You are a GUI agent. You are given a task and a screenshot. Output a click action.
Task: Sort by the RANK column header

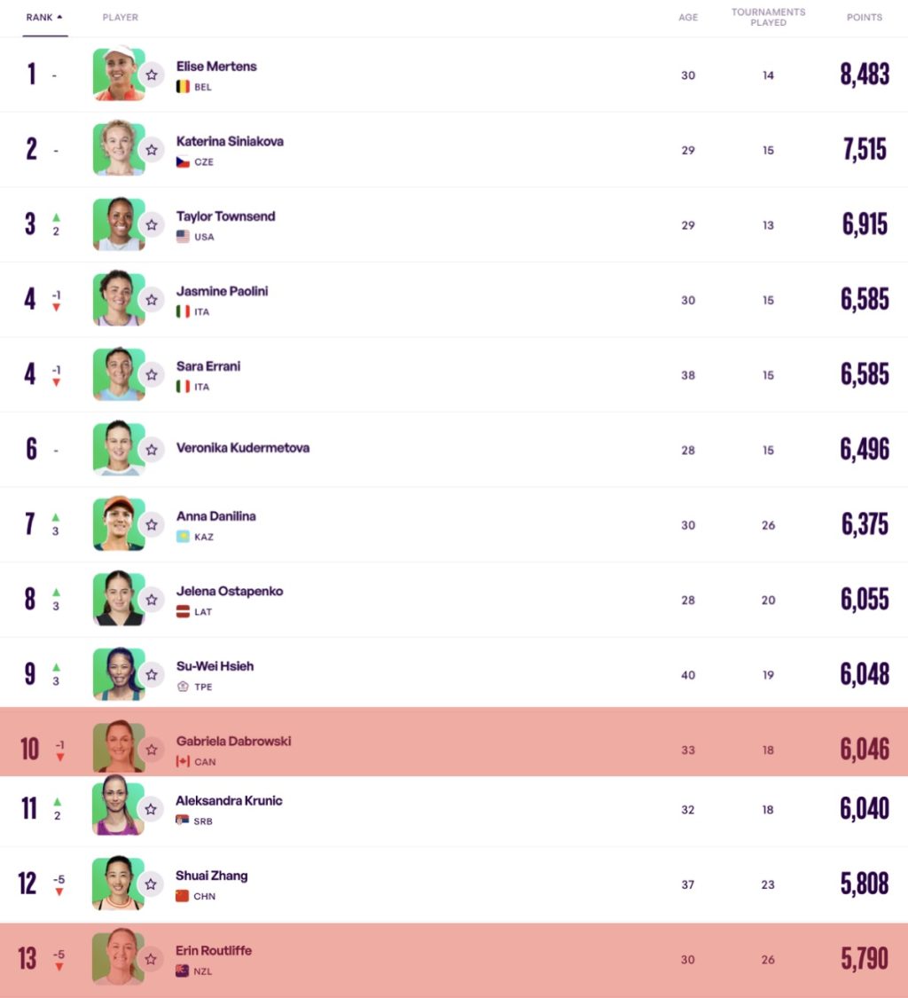coord(44,18)
